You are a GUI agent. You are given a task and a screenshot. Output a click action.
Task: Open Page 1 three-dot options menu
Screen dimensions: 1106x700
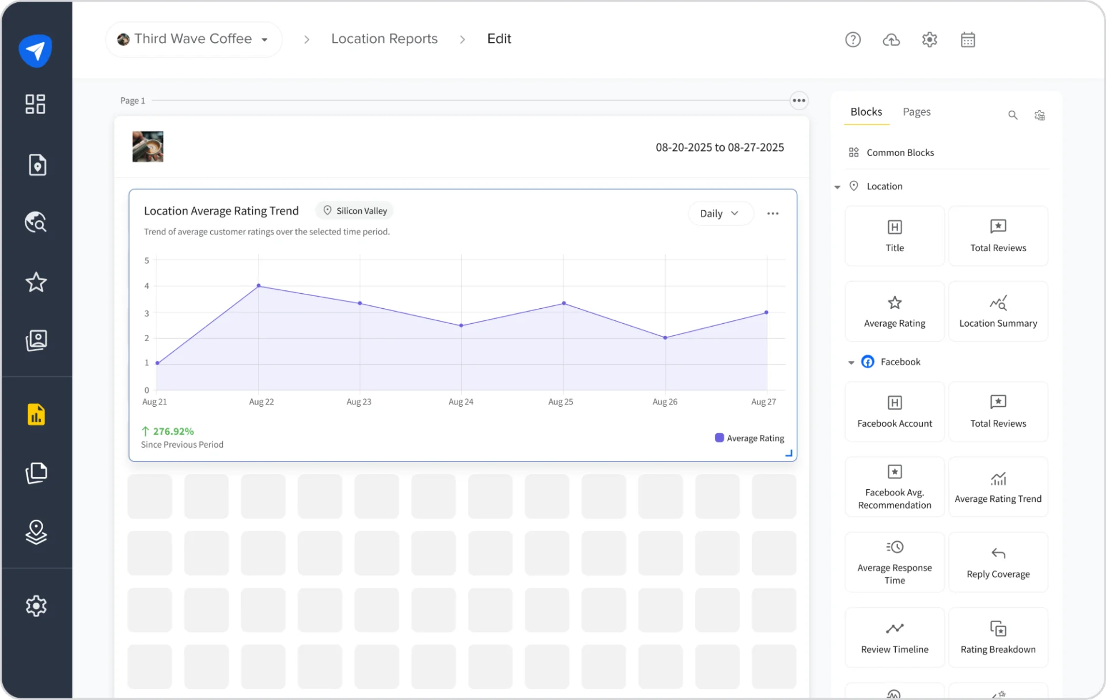pyautogui.click(x=798, y=100)
